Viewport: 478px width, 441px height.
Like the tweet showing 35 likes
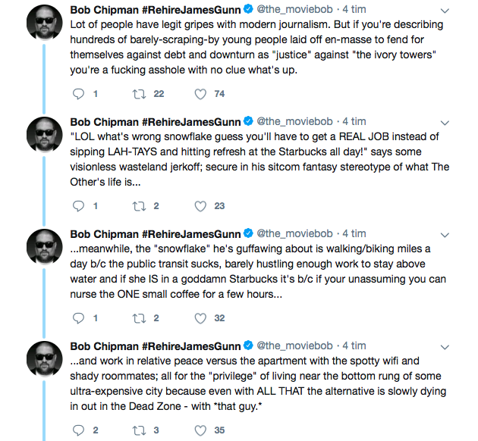pyautogui.click(x=200, y=430)
